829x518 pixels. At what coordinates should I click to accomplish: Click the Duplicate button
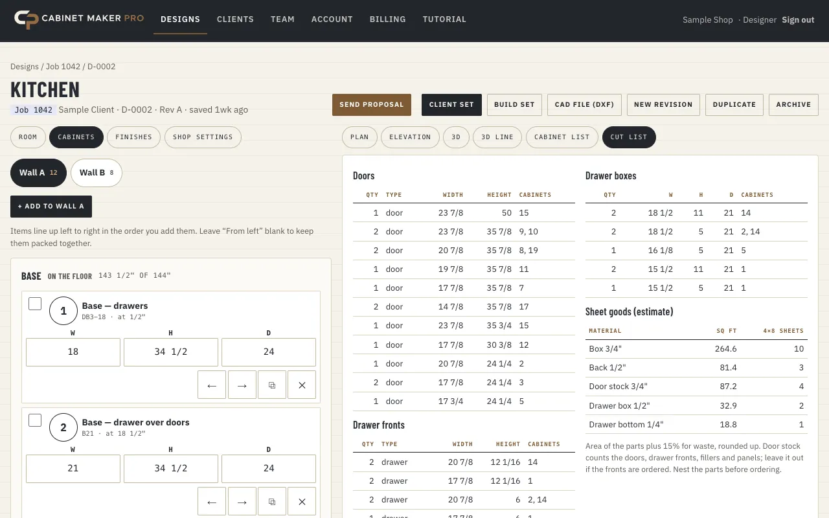coord(734,105)
